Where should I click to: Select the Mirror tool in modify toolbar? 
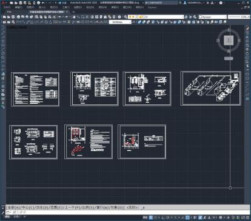click(x=247, y=37)
